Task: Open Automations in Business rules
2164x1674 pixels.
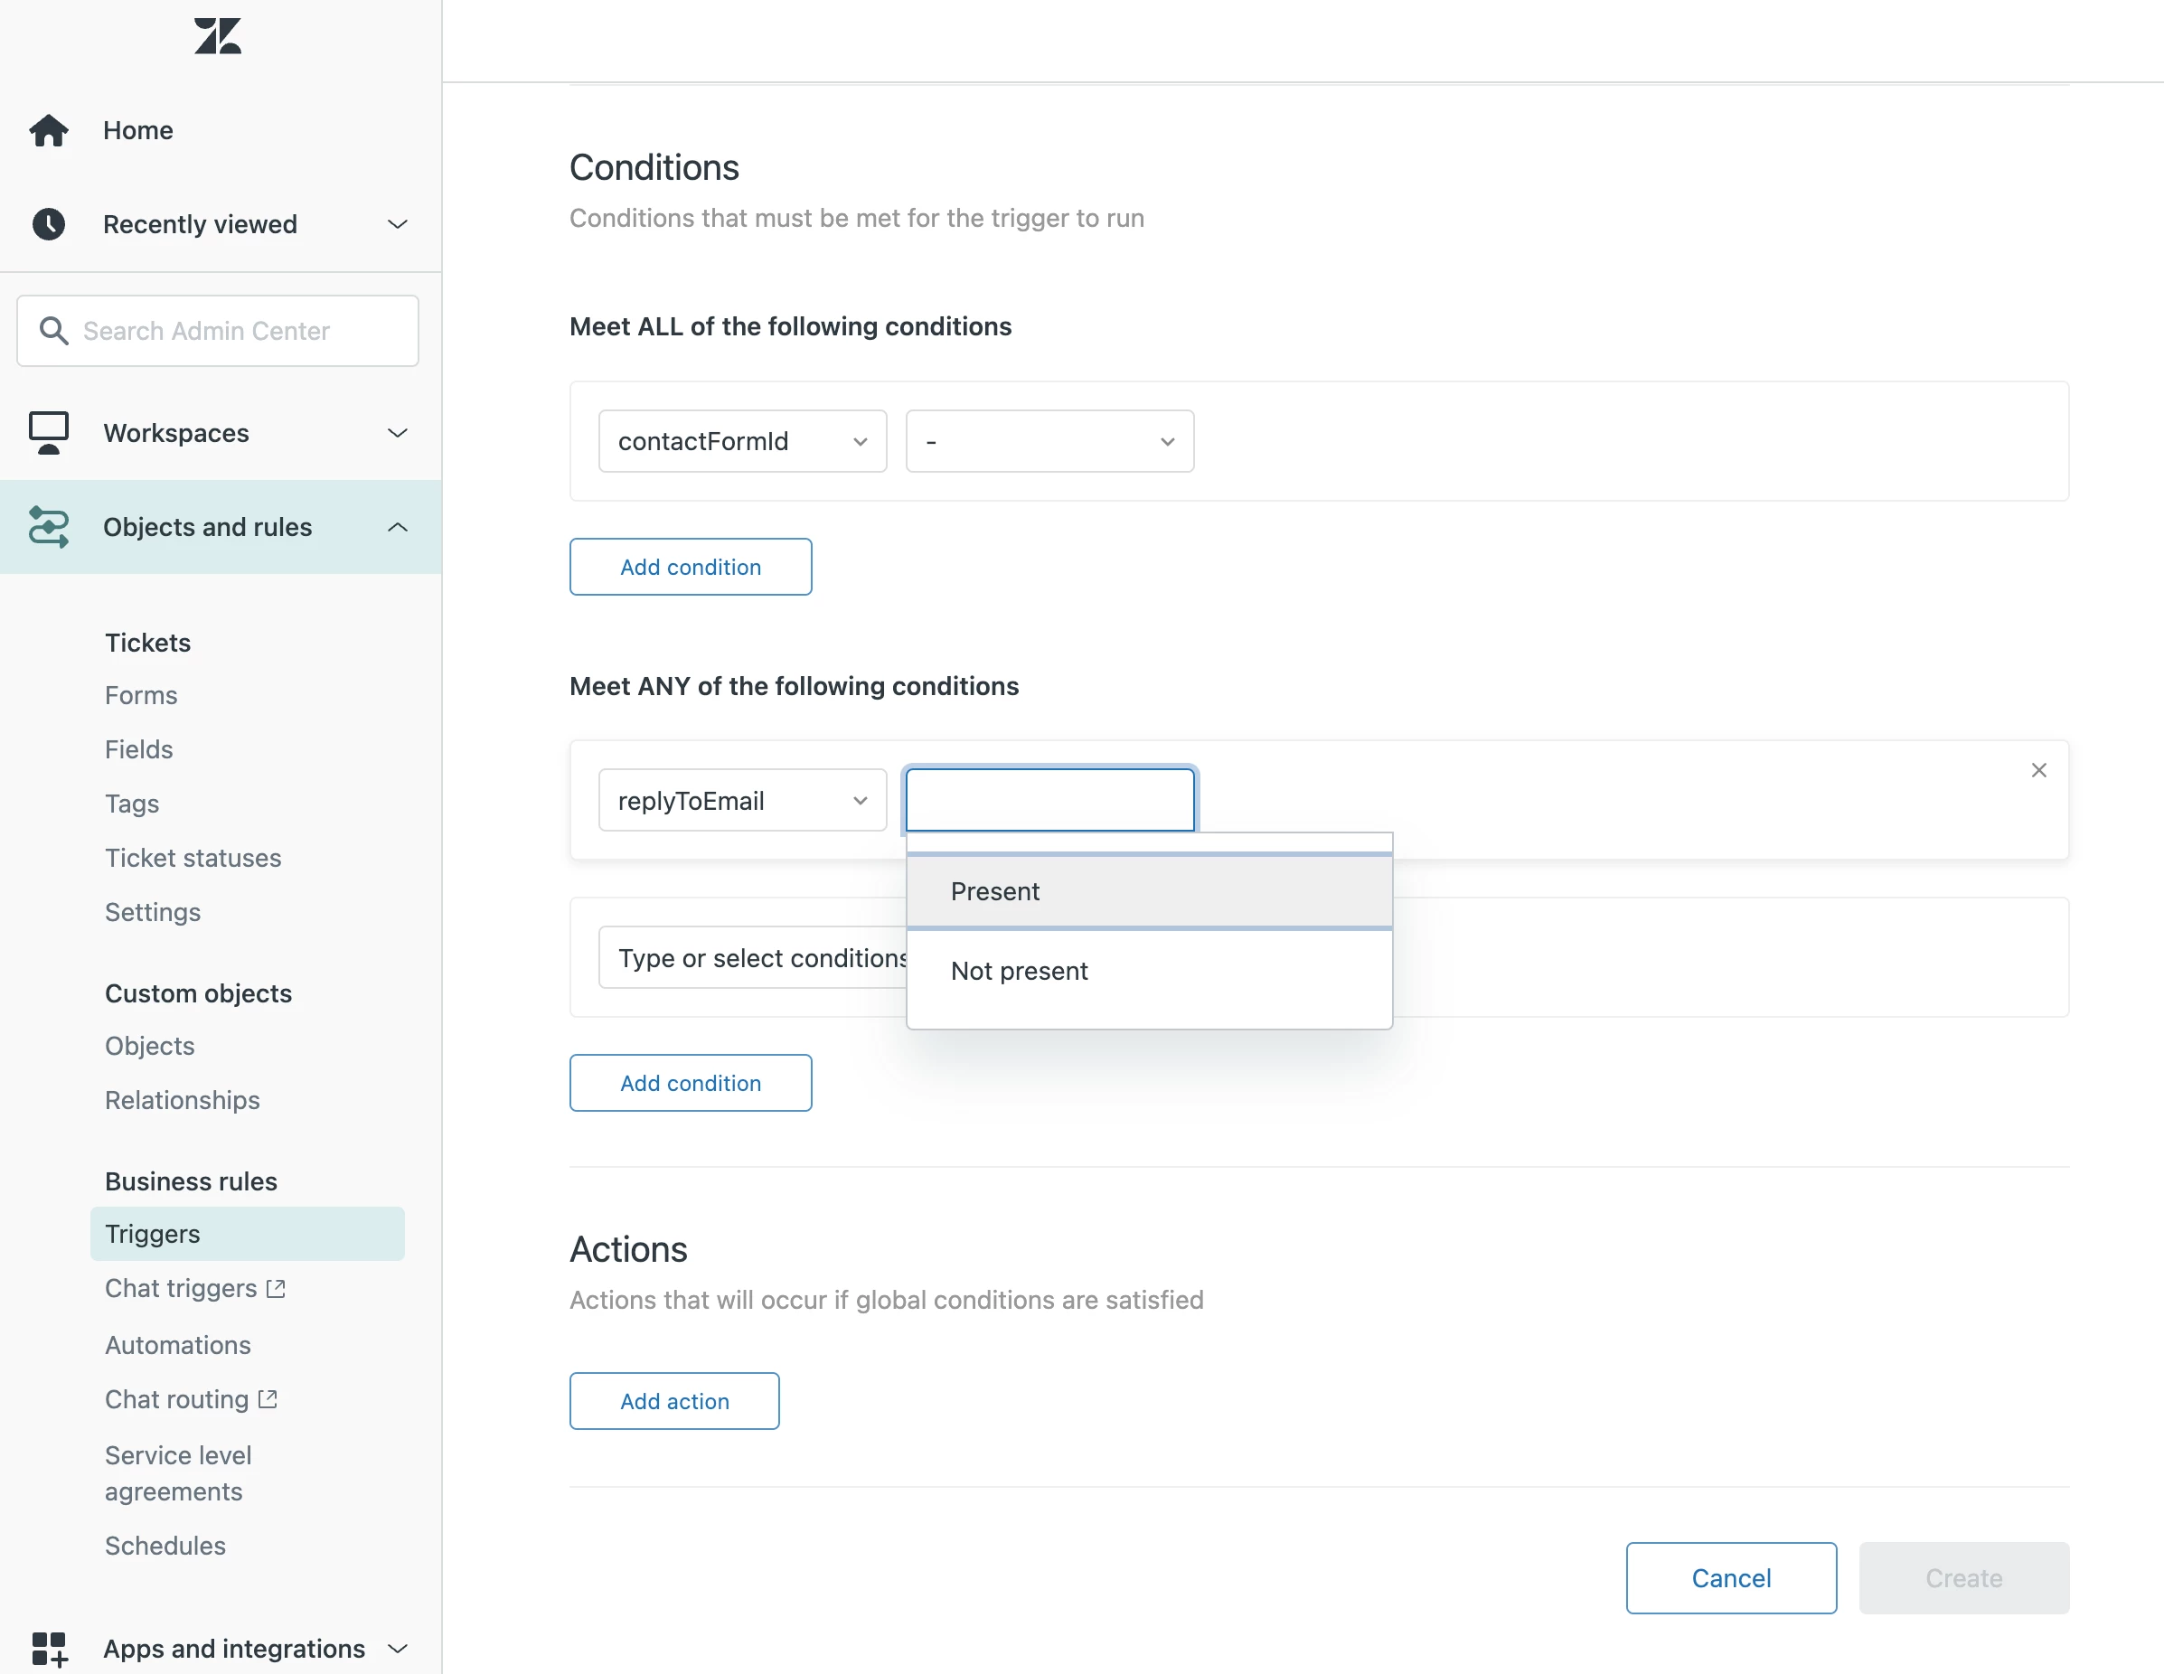Action: pos(178,1344)
